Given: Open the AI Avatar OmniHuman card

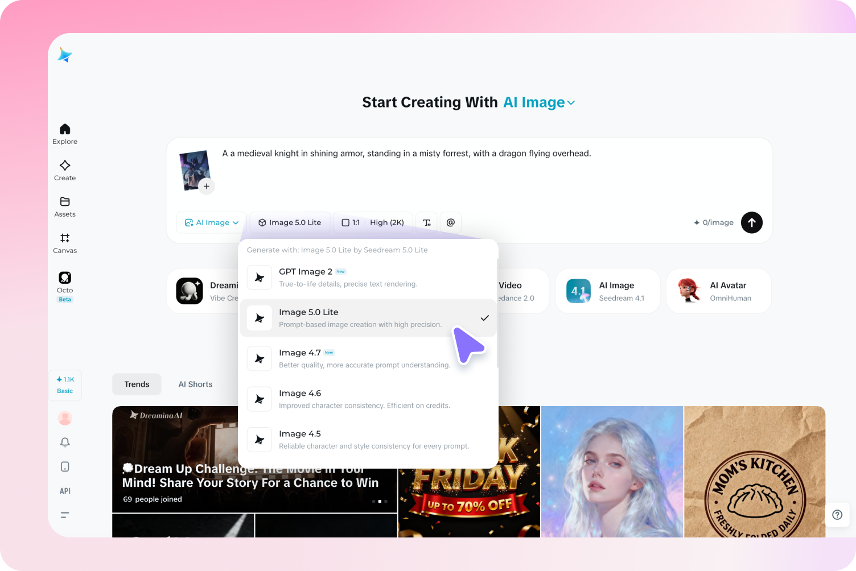Looking at the screenshot, I should (x=719, y=291).
